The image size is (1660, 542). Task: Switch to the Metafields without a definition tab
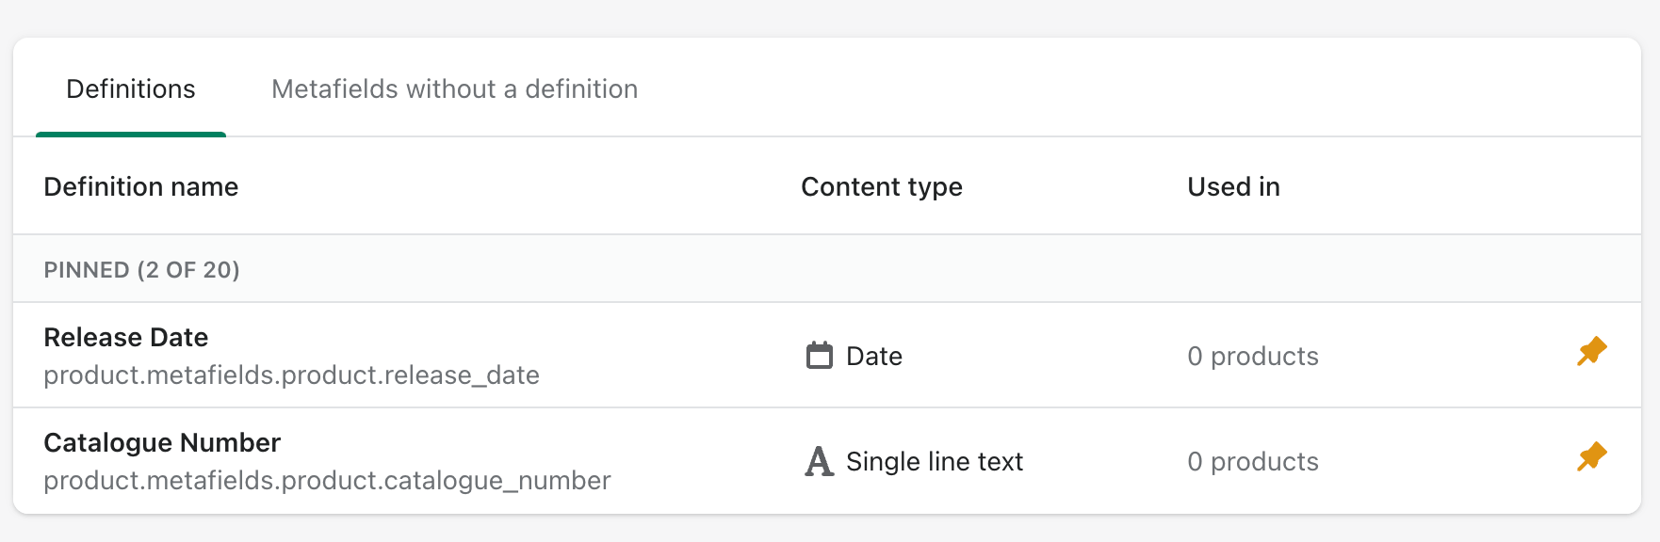point(455,88)
